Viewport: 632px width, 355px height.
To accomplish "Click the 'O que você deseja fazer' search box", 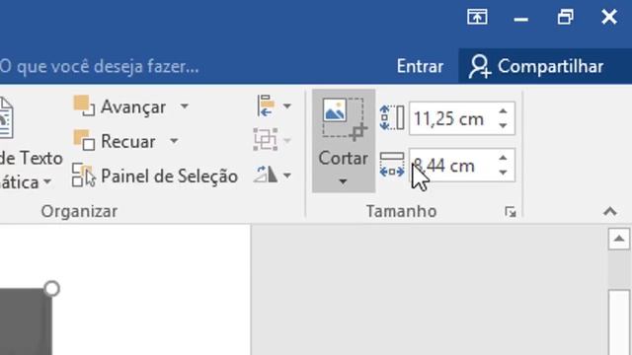I will [x=100, y=66].
